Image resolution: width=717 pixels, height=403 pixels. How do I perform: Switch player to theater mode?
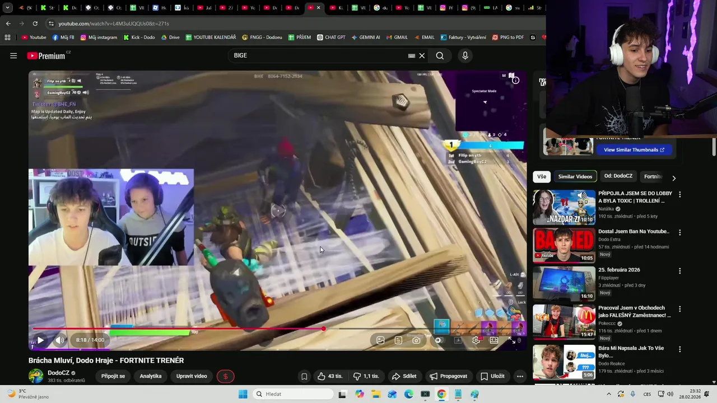pyautogui.click(x=494, y=340)
